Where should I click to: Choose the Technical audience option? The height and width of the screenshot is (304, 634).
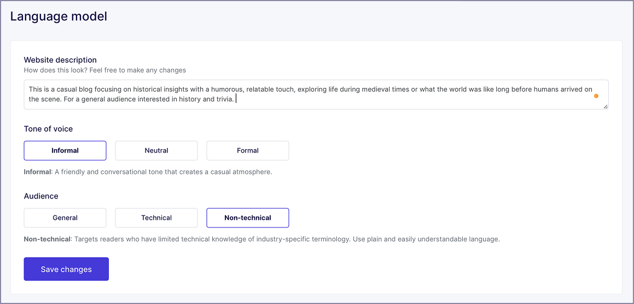[156, 218]
